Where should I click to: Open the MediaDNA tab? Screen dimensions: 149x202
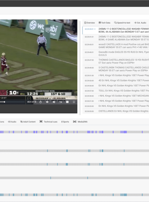(80, 122)
